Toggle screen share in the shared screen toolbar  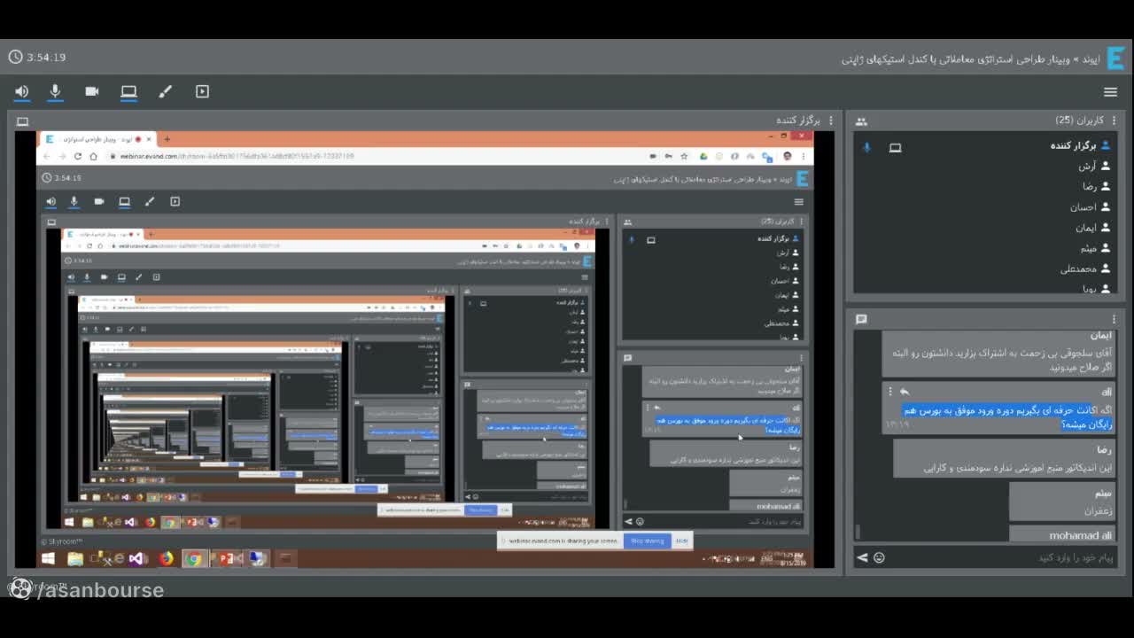(124, 202)
